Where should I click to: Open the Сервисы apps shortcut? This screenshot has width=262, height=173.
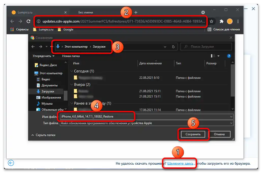(19, 29)
